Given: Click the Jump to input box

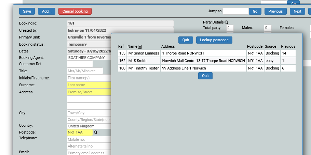Looking at the screenshot, I should pos(235,11).
